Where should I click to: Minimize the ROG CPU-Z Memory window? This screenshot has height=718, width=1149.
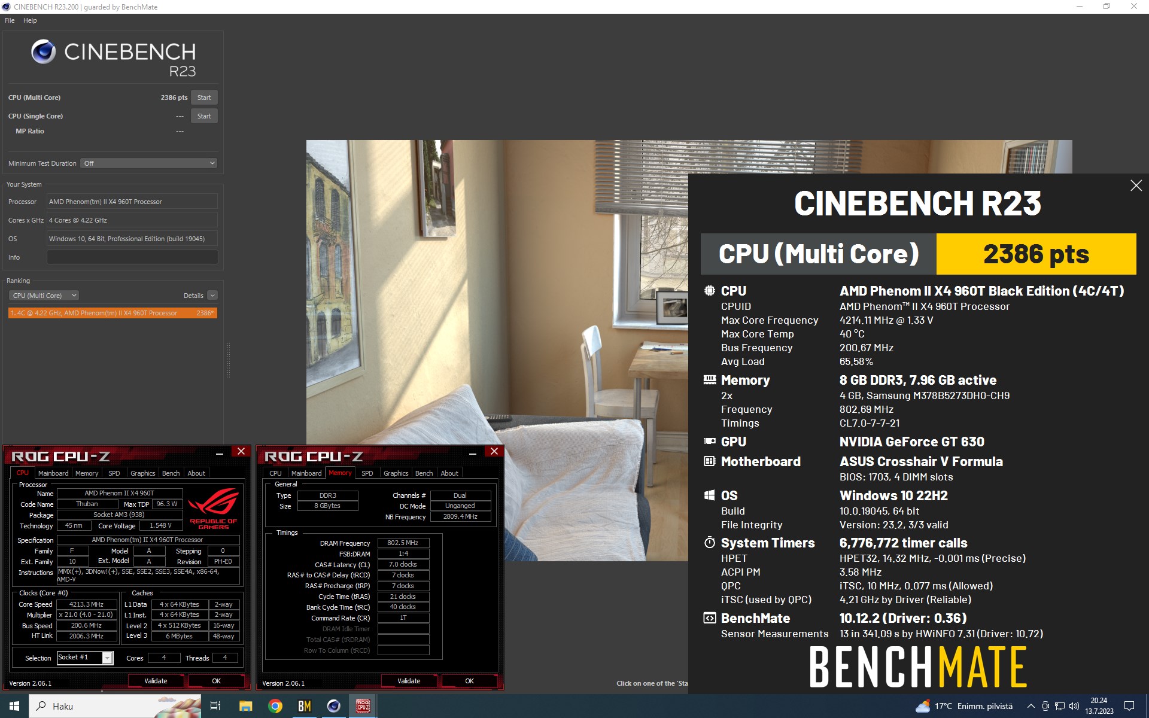point(473,453)
